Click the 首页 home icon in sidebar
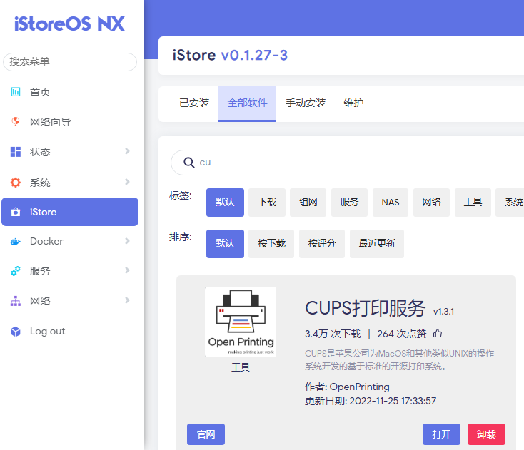Screen dimensions: 524x450 (16, 92)
